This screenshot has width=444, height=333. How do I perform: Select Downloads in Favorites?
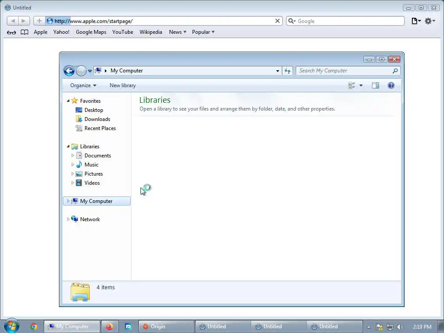(97, 119)
